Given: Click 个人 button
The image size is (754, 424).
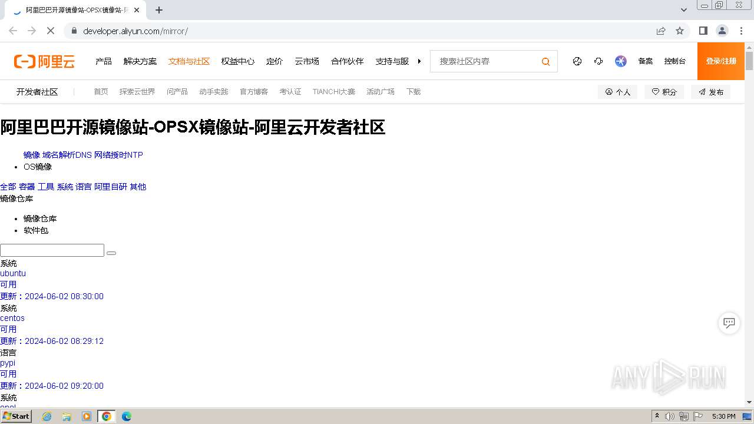Looking at the screenshot, I should point(617,92).
